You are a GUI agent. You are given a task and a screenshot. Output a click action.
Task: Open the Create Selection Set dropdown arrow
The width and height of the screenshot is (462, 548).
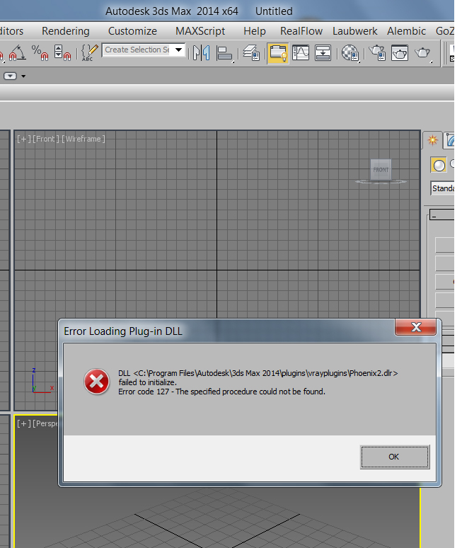(x=178, y=50)
